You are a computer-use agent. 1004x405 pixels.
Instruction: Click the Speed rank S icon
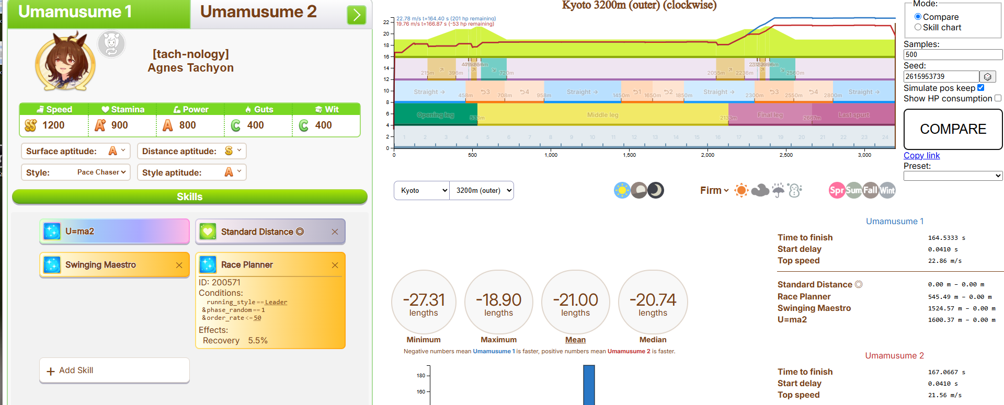[31, 125]
